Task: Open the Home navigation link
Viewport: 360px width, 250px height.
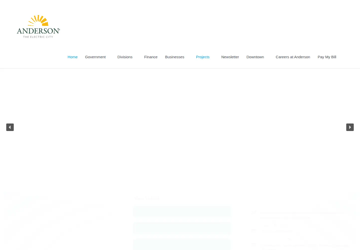Action: [72, 57]
